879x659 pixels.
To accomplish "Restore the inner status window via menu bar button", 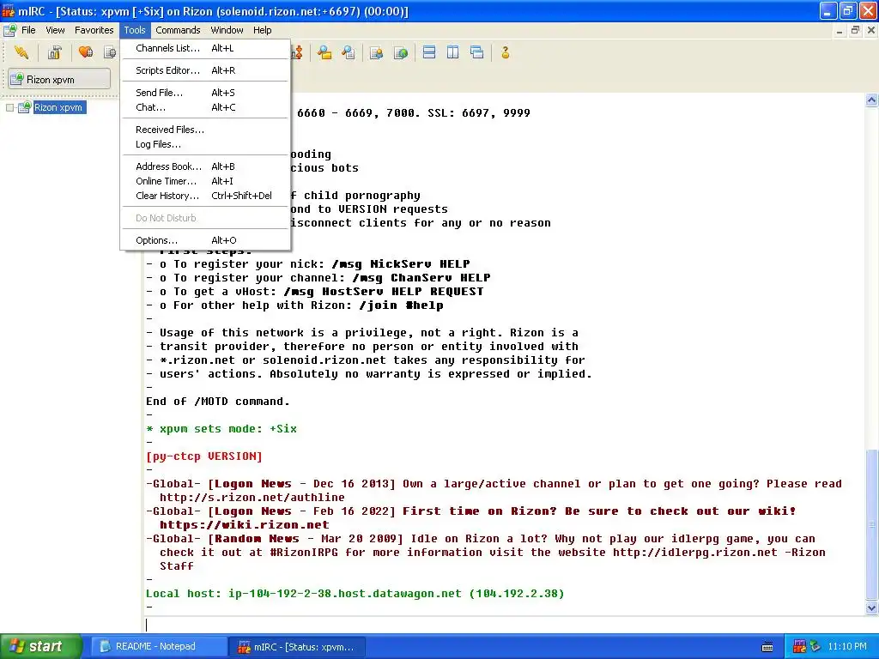I will [855, 30].
